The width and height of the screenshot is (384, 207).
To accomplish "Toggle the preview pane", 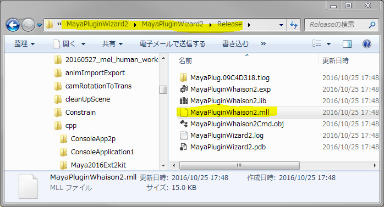I will click(x=347, y=44).
